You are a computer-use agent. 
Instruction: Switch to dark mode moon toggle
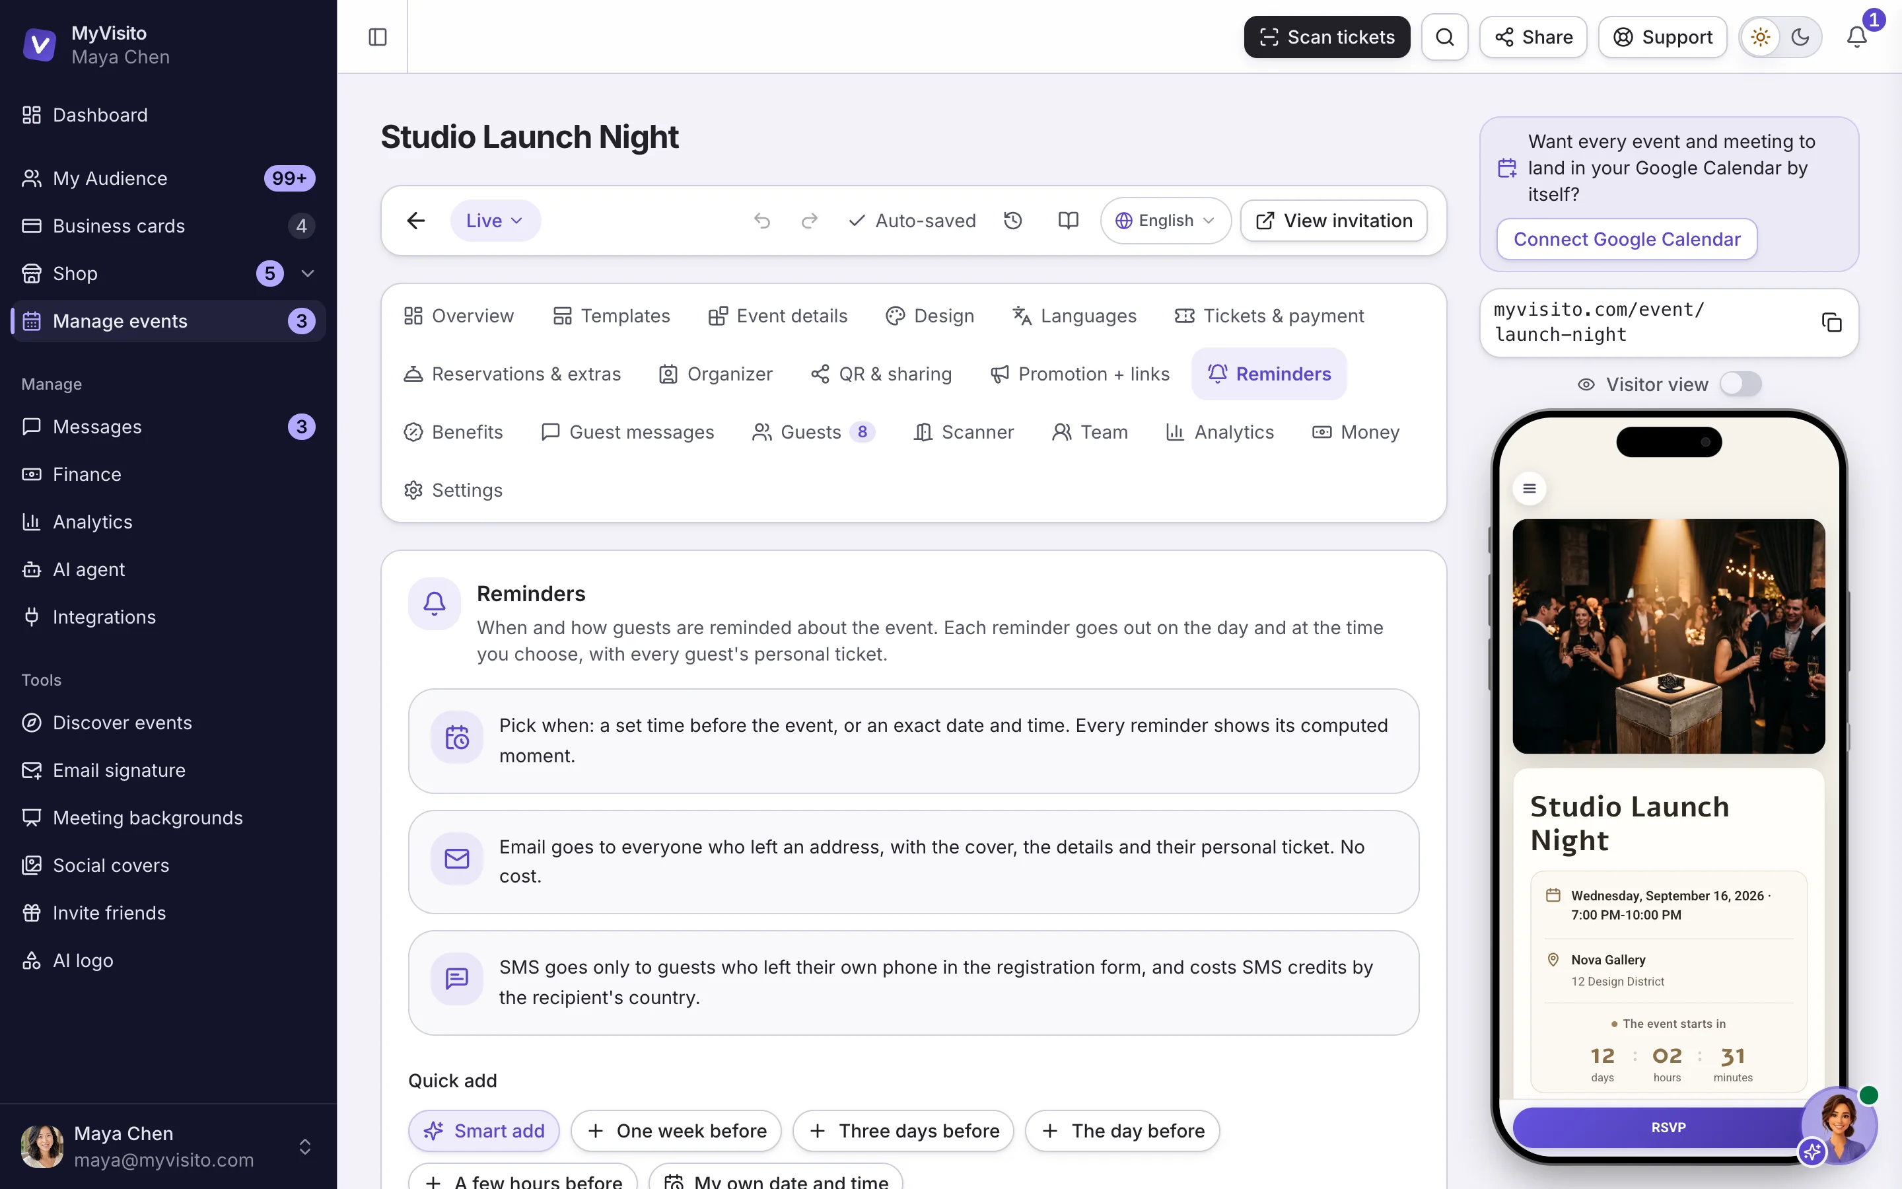(x=1800, y=37)
